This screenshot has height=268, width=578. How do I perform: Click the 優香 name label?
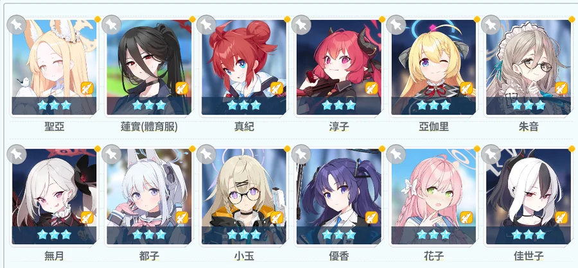pos(338,256)
